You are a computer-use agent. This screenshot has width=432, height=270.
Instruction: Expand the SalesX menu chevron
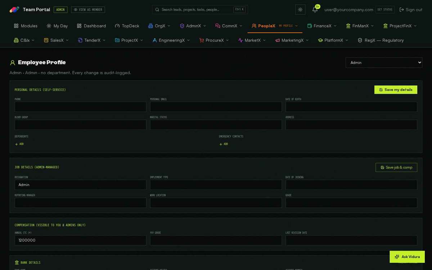[x=67, y=40]
